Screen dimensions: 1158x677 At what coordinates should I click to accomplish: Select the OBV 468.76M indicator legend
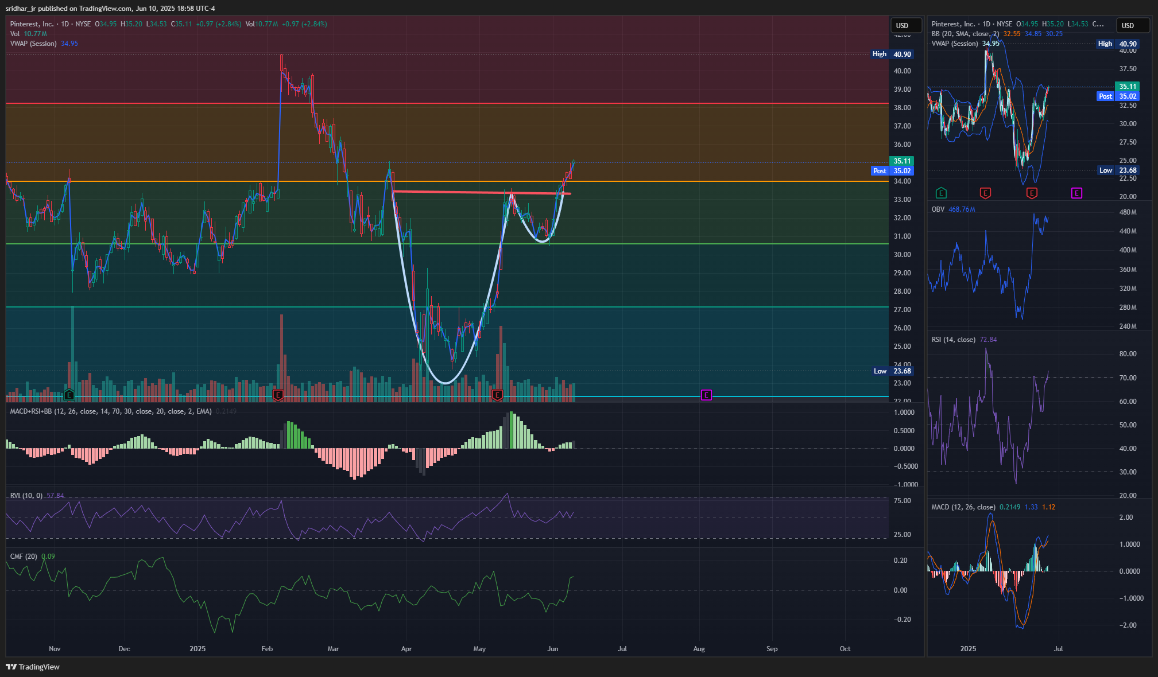click(x=953, y=209)
